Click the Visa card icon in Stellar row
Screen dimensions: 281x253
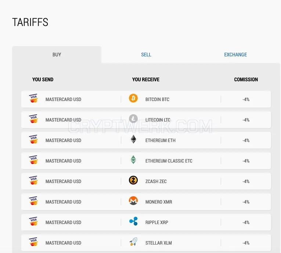click(33, 242)
